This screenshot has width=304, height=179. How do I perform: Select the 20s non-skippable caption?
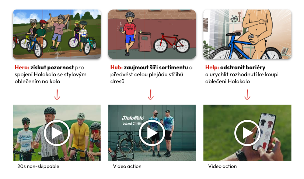[x=38, y=166]
